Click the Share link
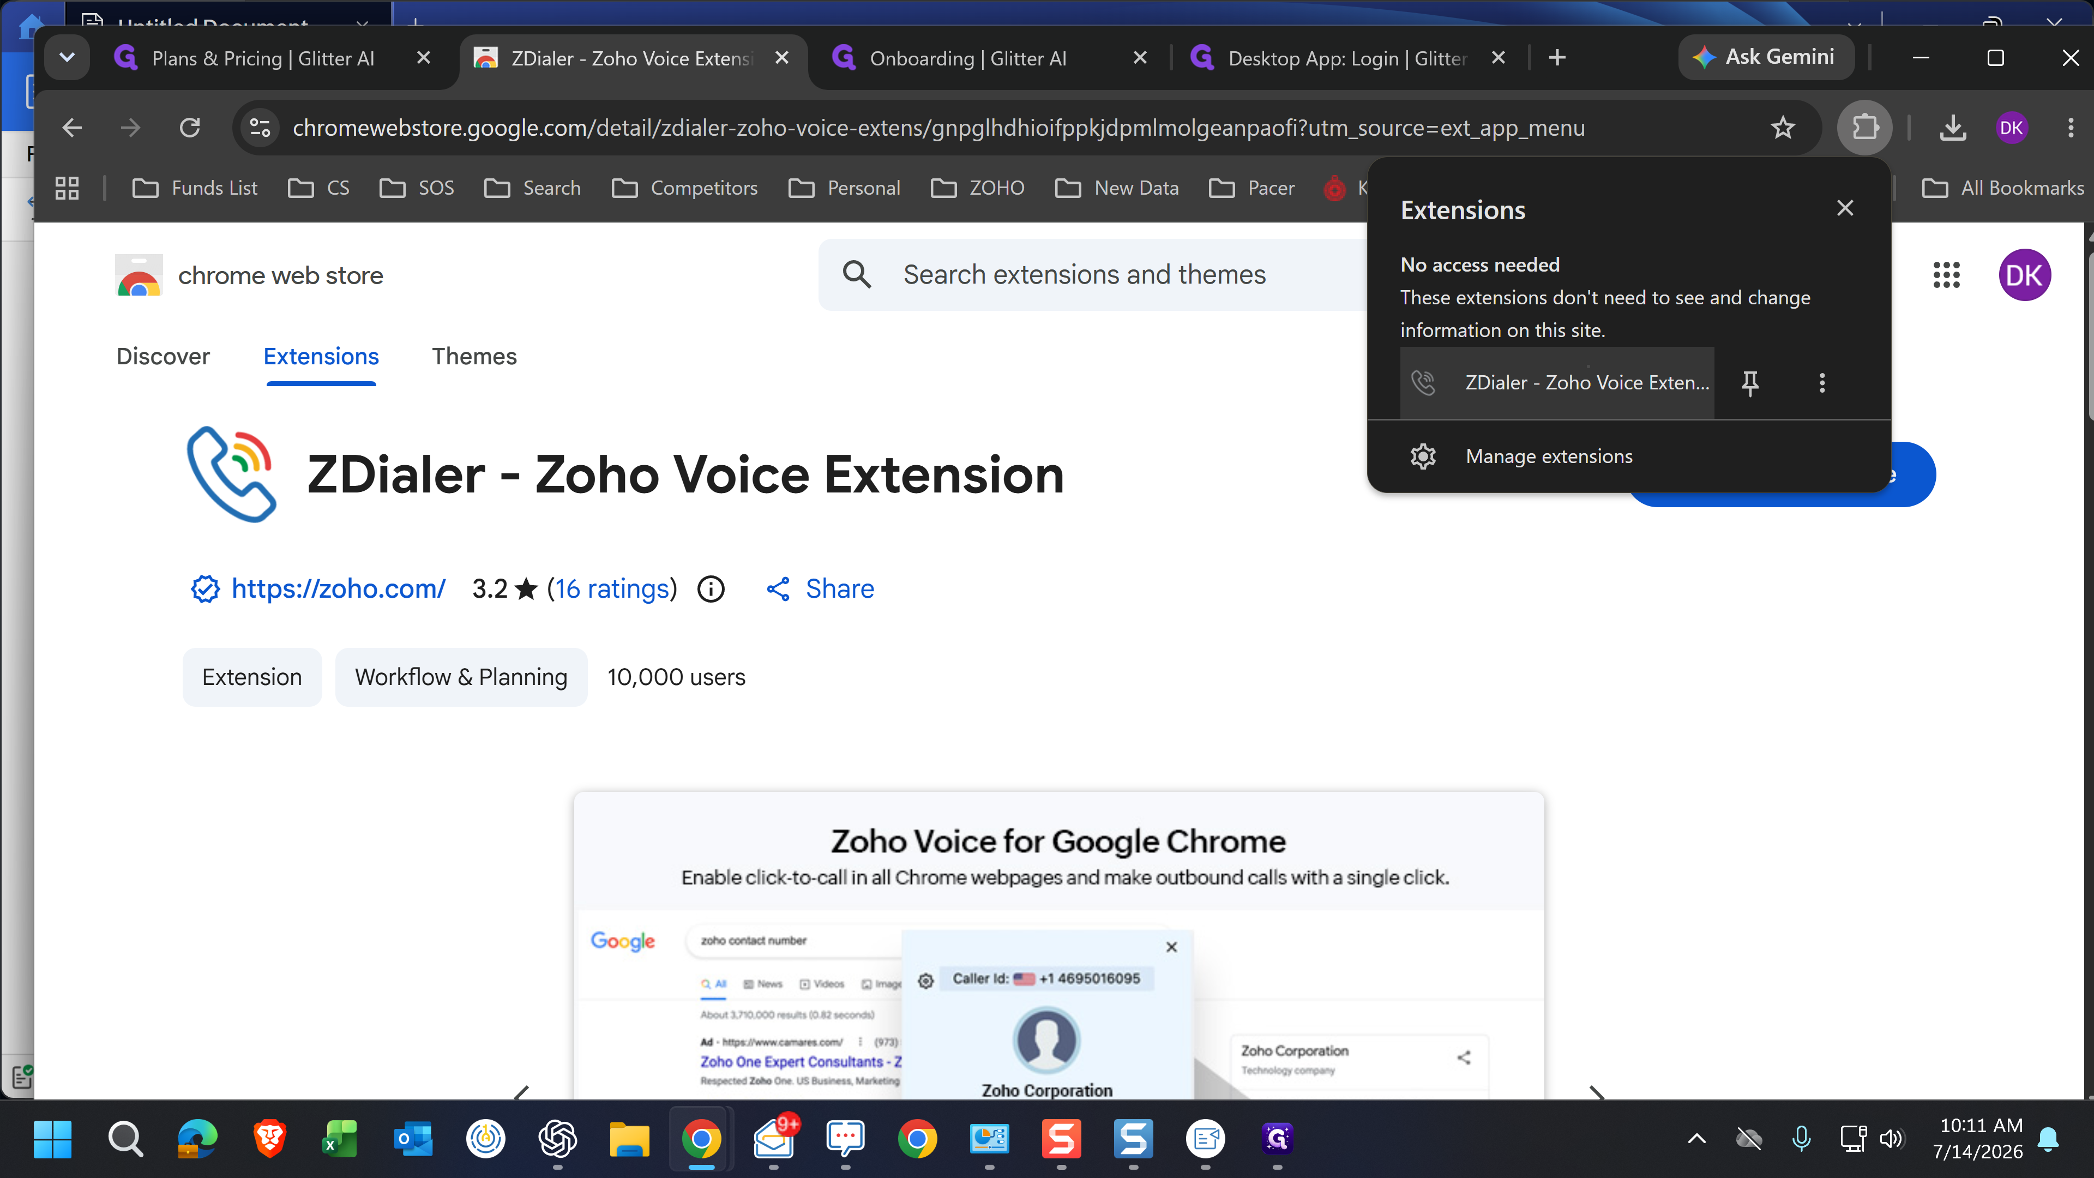 point(820,588)
